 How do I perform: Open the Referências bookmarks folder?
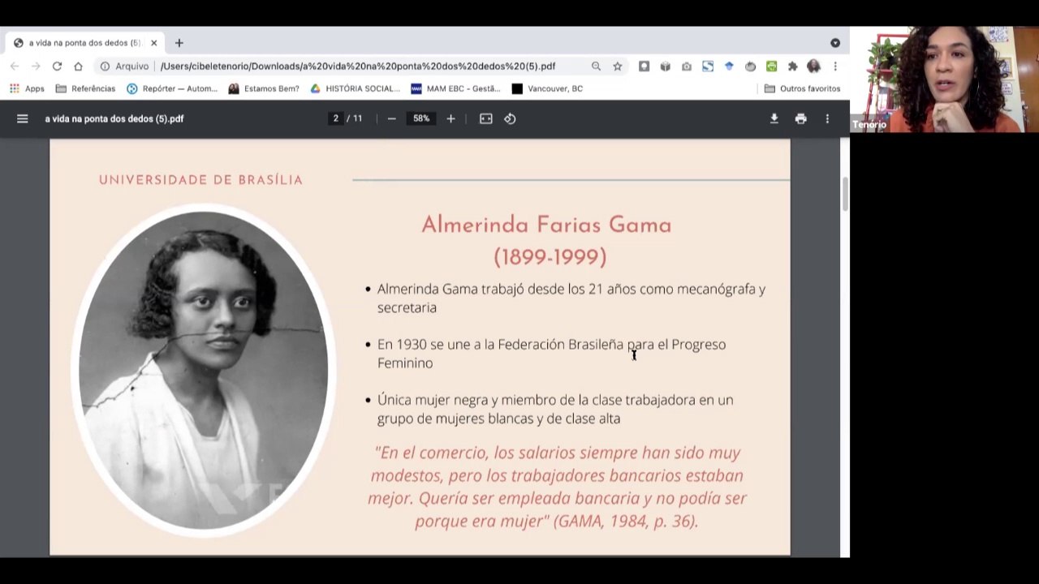(x=85, y=88)
